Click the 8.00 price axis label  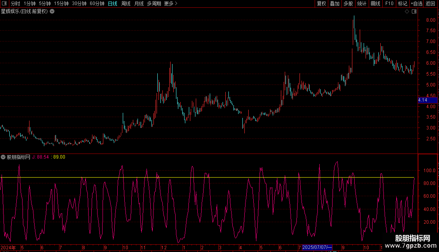(430, 20)
